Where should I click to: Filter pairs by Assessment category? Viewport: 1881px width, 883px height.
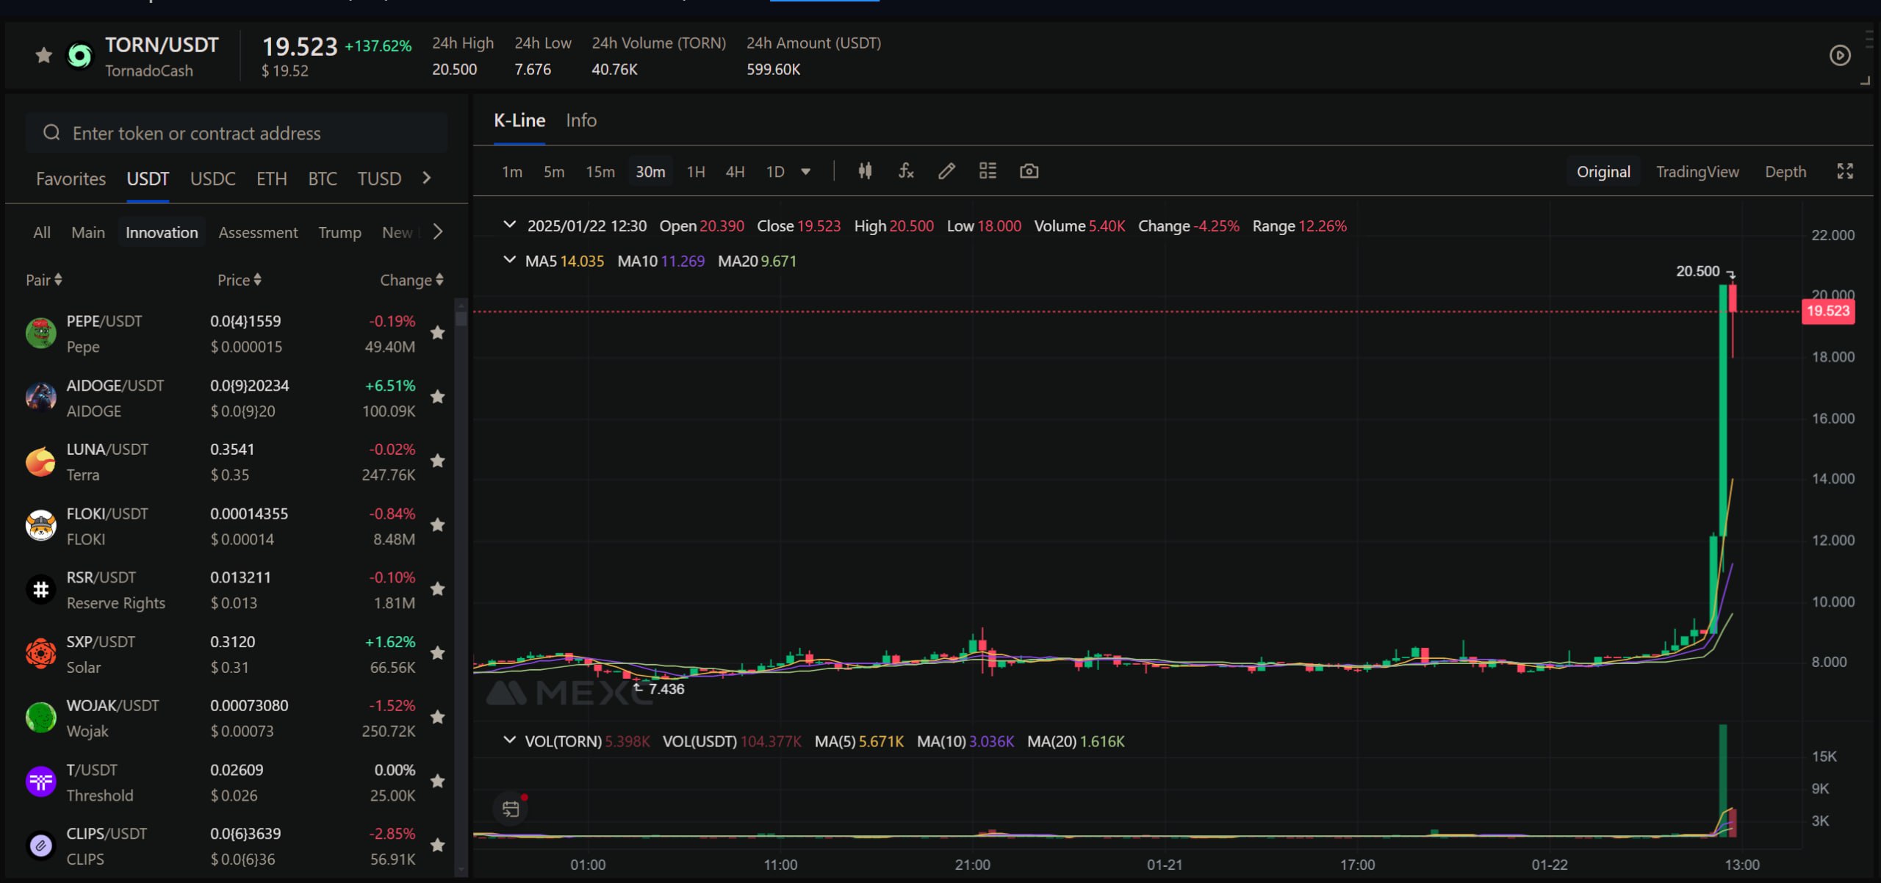coord(258,232)
